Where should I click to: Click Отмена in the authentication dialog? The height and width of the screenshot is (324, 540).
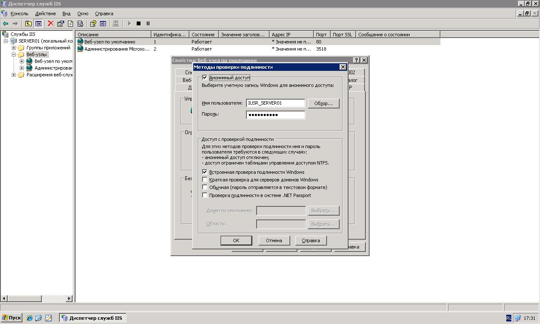[274, 240]
